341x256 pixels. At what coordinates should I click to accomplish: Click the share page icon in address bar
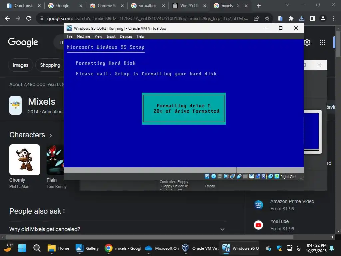click(256, 19)
